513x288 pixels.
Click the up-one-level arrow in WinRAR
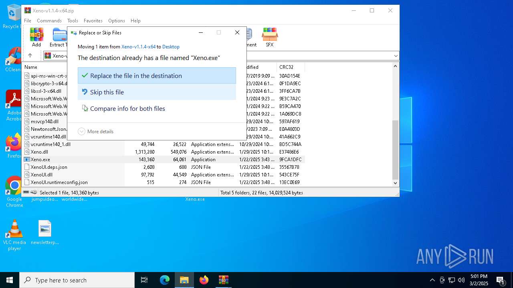(x=30, y=56)
